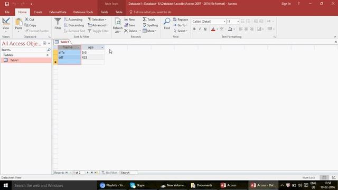338x190 pixels.
Task: Expand the More records menu
Action: pos(149,31)
